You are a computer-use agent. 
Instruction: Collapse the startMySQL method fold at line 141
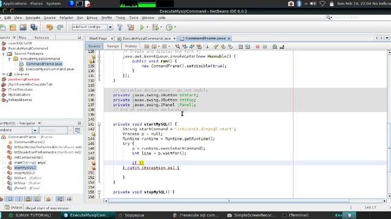click(99, 124)
